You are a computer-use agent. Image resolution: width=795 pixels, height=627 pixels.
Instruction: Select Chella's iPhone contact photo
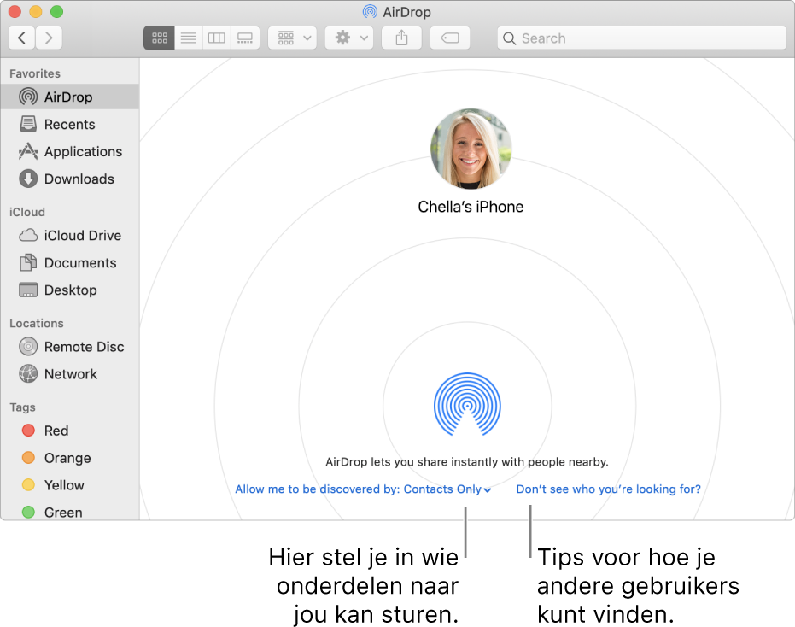click(x=471, y=149)
